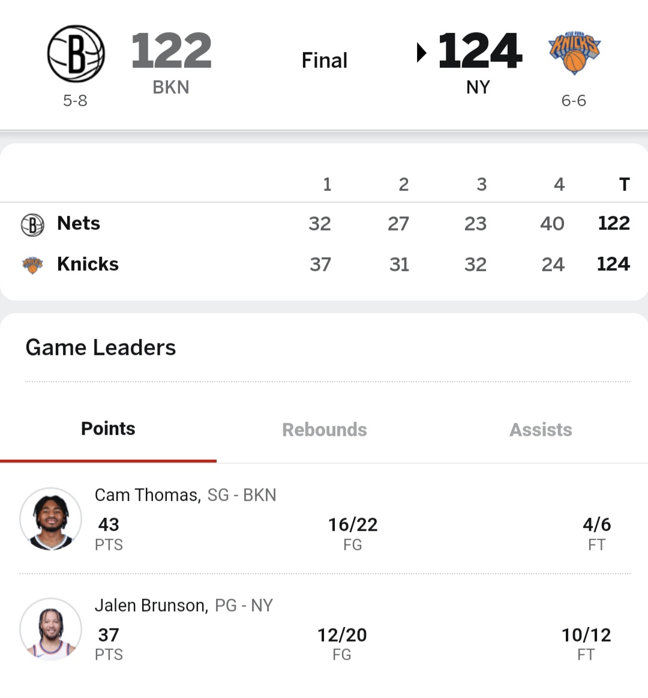Click the NY abbreviation under 124
This screenshot has width=648, height=698.
[478, 87]
